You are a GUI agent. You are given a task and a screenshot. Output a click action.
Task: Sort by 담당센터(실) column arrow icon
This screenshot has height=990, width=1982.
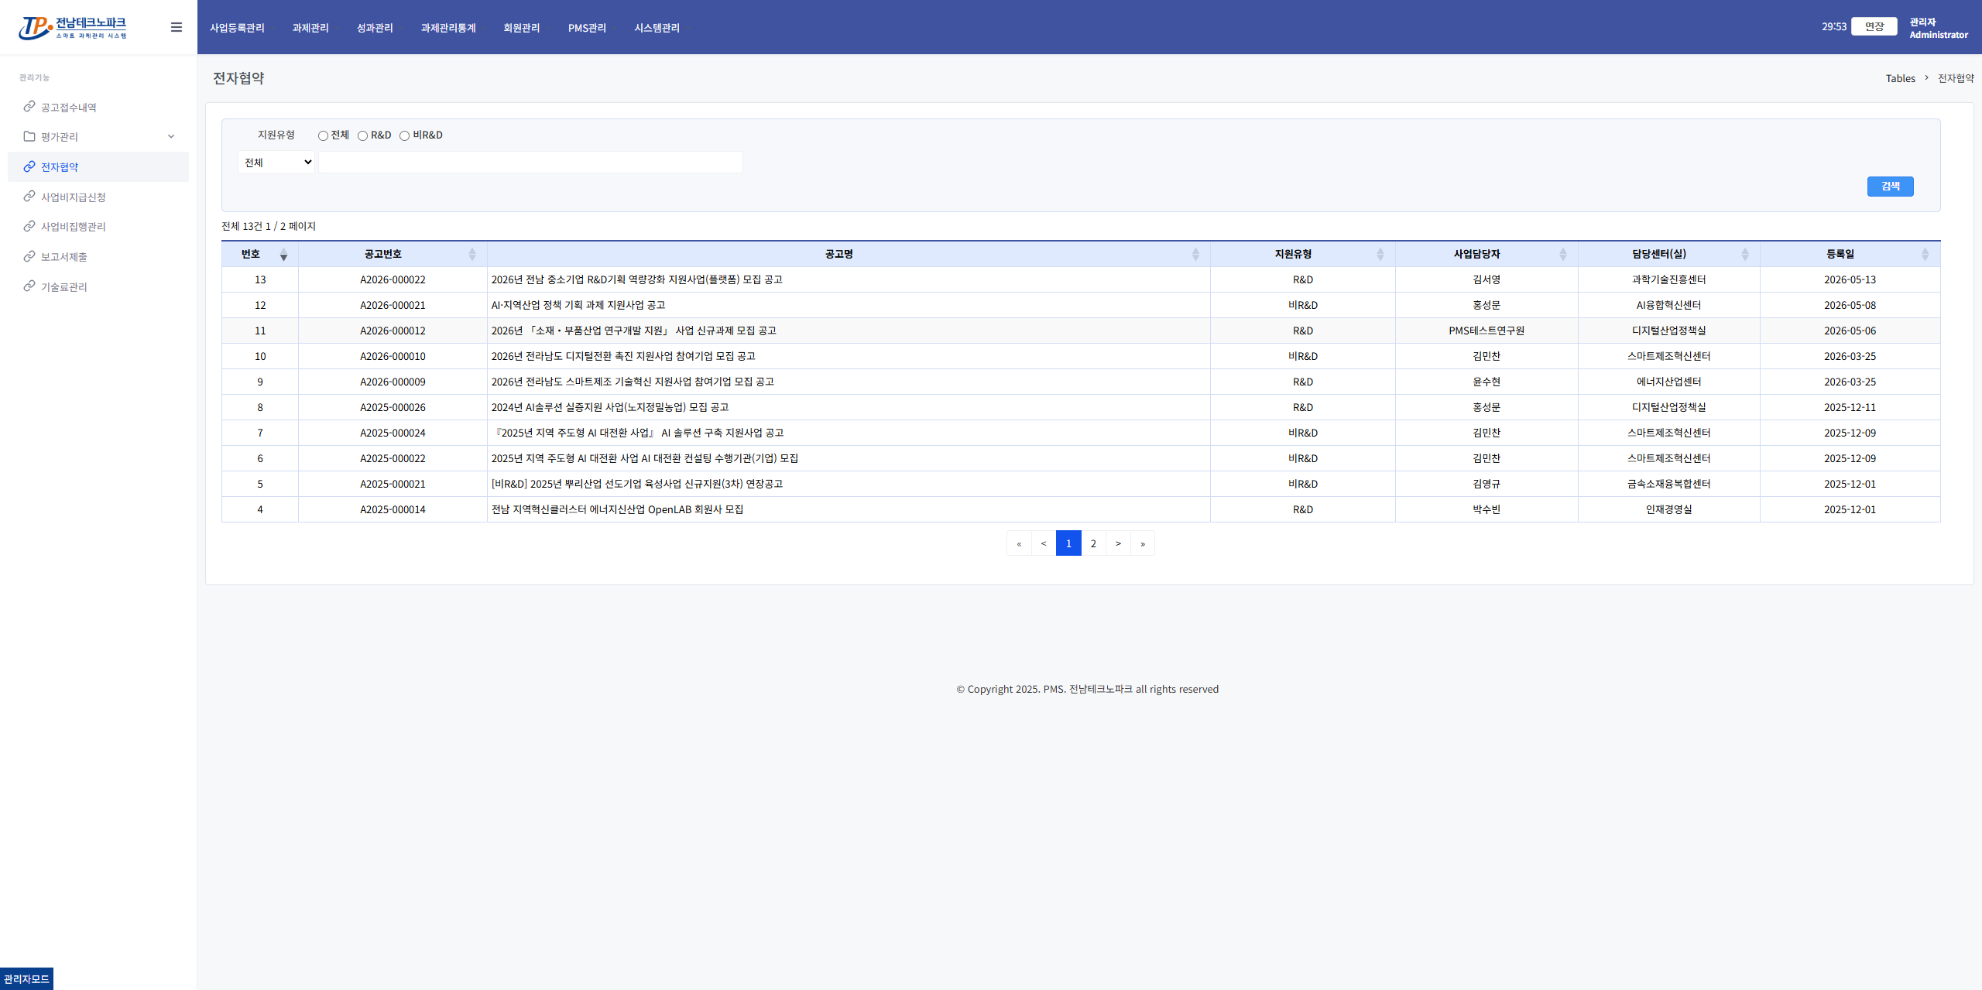[x=1745, y=255]
